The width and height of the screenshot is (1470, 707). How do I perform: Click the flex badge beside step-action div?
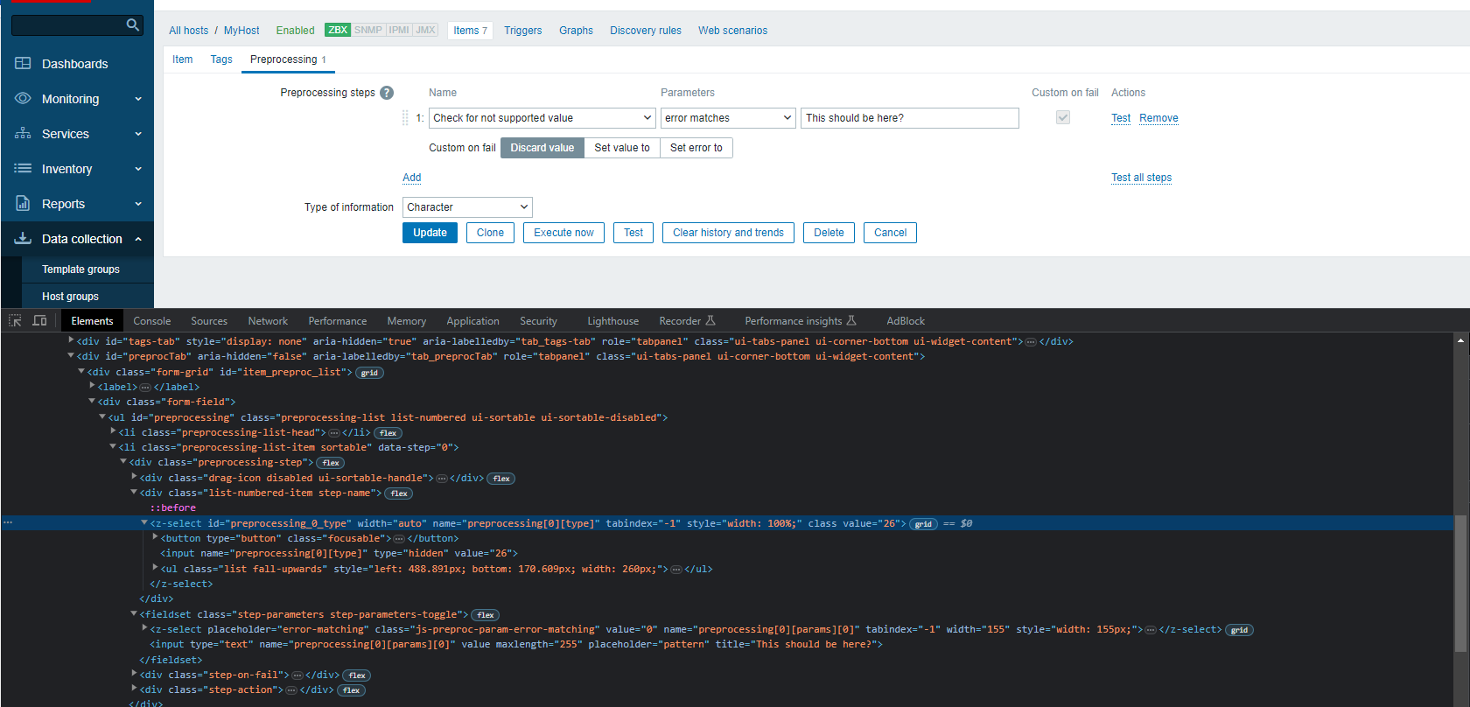[352, 690]
